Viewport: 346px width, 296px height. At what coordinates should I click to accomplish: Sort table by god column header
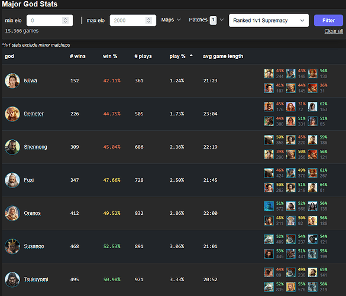click(x=9, y=56)
